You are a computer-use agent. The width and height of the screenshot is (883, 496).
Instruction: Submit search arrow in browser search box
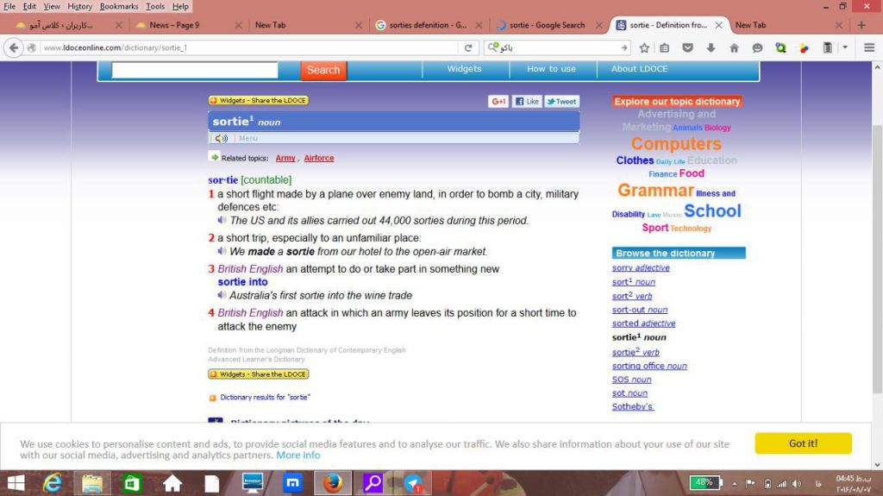[x=624, y=48]
